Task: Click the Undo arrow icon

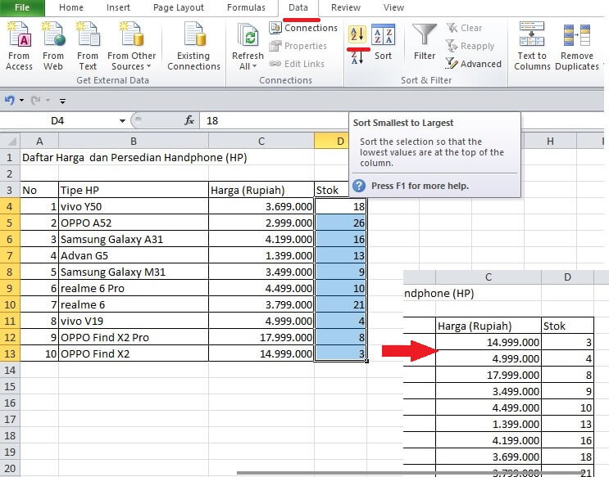Action: pyautogui.click(x=9, y=101)
